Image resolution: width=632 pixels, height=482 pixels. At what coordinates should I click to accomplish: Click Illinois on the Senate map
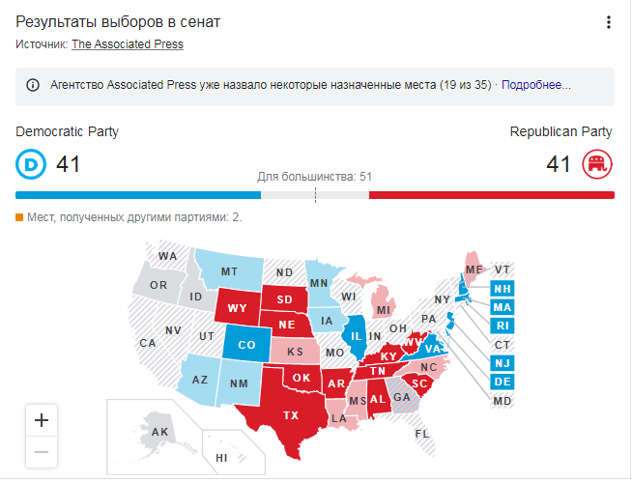point(355,335)
